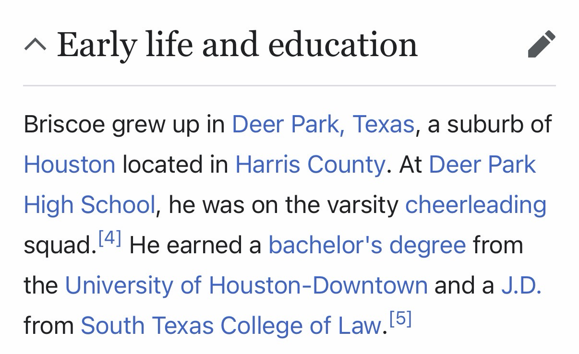Open the bachelor's degree link

click(367, 245)
